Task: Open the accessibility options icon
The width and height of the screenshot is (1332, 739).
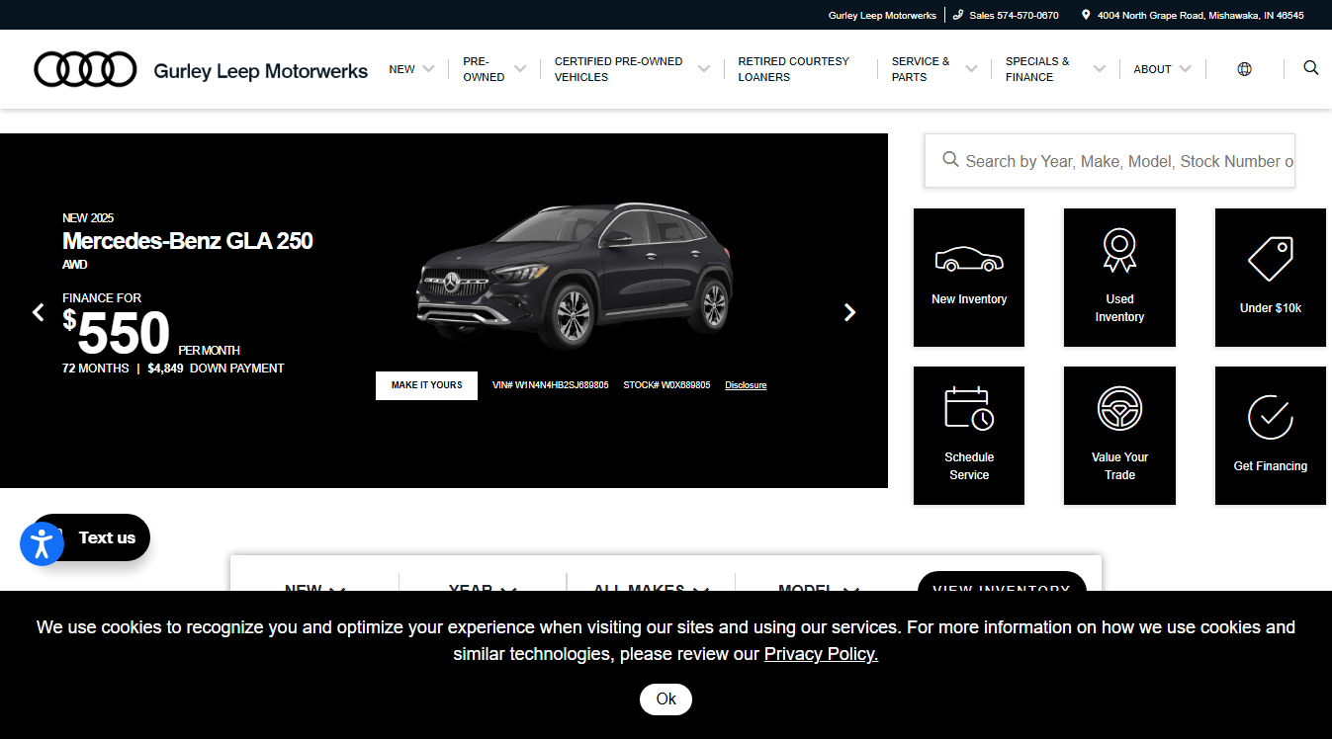Action: [42, 544]
